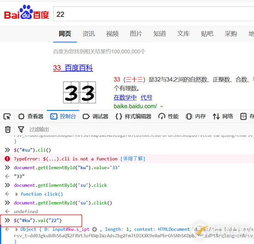The height and width of the screenshot is (244, 254).
Task: Switch to the 性能 performance panel
Action: (168, 116)
